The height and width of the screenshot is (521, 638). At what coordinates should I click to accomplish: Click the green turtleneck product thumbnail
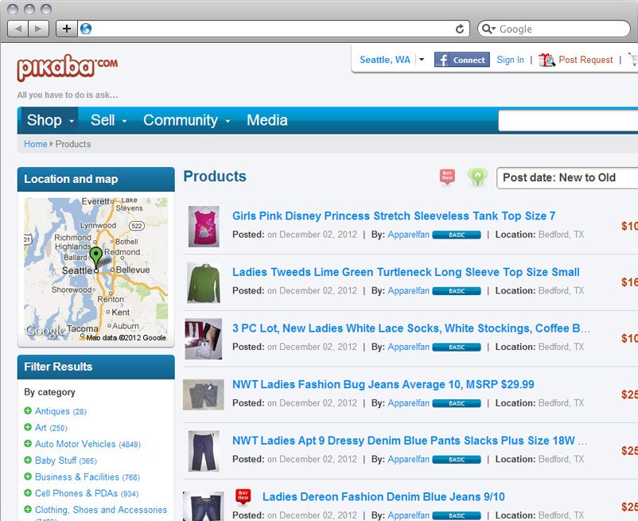click(x=204, y=282)
